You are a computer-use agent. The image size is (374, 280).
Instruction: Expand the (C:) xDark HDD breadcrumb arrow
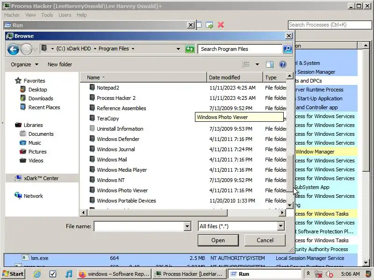[x=95, y=49]
